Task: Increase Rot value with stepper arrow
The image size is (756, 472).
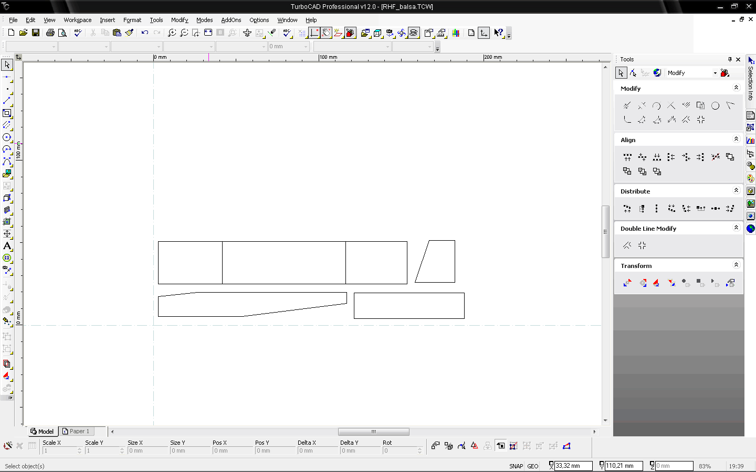Action: 419,448
